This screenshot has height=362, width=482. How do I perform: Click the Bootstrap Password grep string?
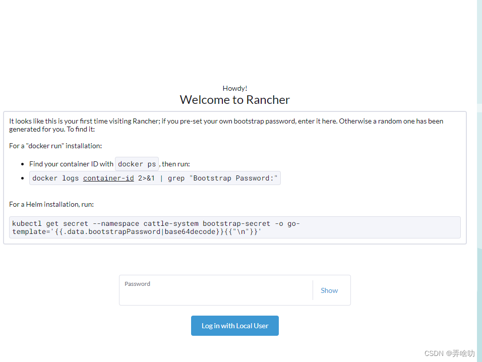(233, 178)
